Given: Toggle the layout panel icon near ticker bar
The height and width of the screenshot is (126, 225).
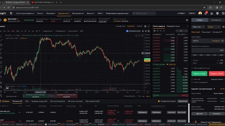Looking at the screenshot, I should (x=187, y=20).
